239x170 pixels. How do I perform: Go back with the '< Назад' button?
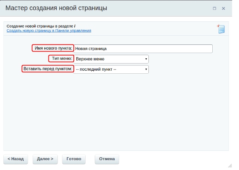(x=15, y=159)
